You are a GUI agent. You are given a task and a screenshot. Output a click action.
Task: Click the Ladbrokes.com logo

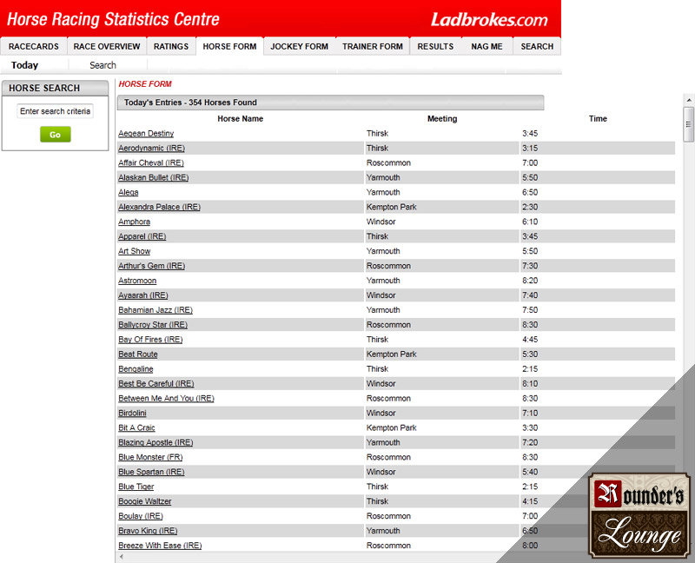pos(489,19)
